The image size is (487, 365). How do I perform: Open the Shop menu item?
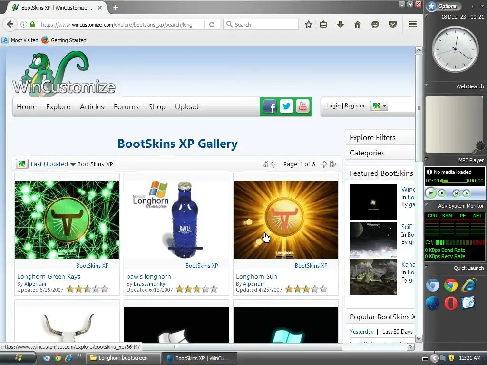(x=157, y=107)
